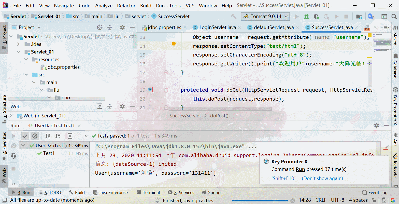Run with Coverage from the toolbar

click(x=316, y=17)
